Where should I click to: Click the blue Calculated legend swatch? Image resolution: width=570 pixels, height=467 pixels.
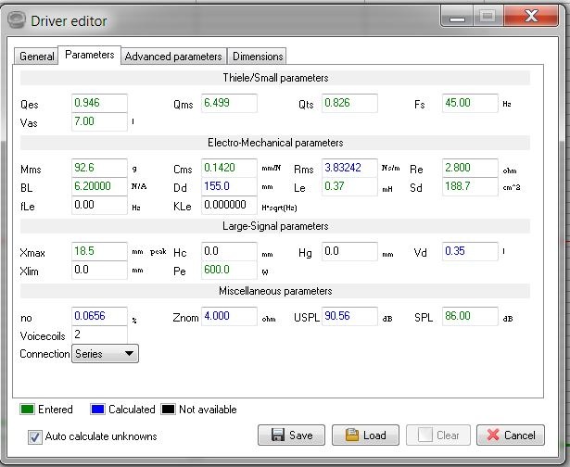pyautogui.click(x=97, y=410)
